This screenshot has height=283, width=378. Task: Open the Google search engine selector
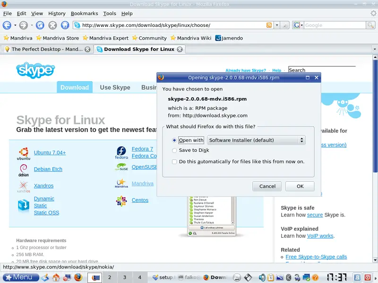pyautogui.click(x=298, y=25)
